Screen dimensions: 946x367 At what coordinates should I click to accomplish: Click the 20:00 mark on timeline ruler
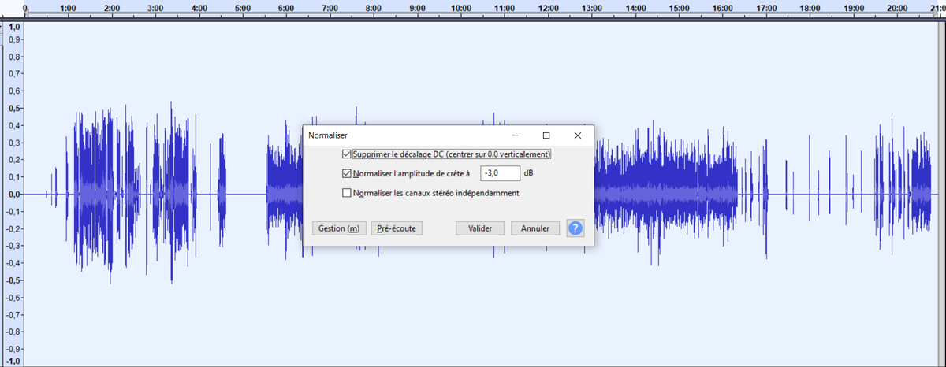coord(896,8)
